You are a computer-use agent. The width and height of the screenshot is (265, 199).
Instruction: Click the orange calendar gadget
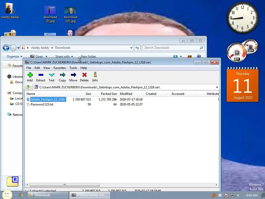pyautogui.click(x=242, y=85)
